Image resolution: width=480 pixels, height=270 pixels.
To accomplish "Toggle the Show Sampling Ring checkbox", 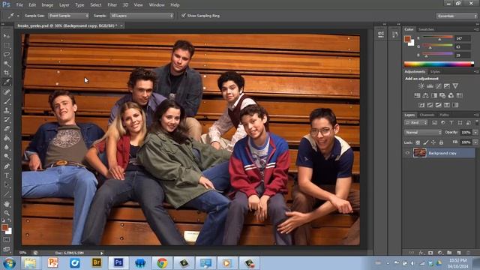I will (x=184, y=15).
